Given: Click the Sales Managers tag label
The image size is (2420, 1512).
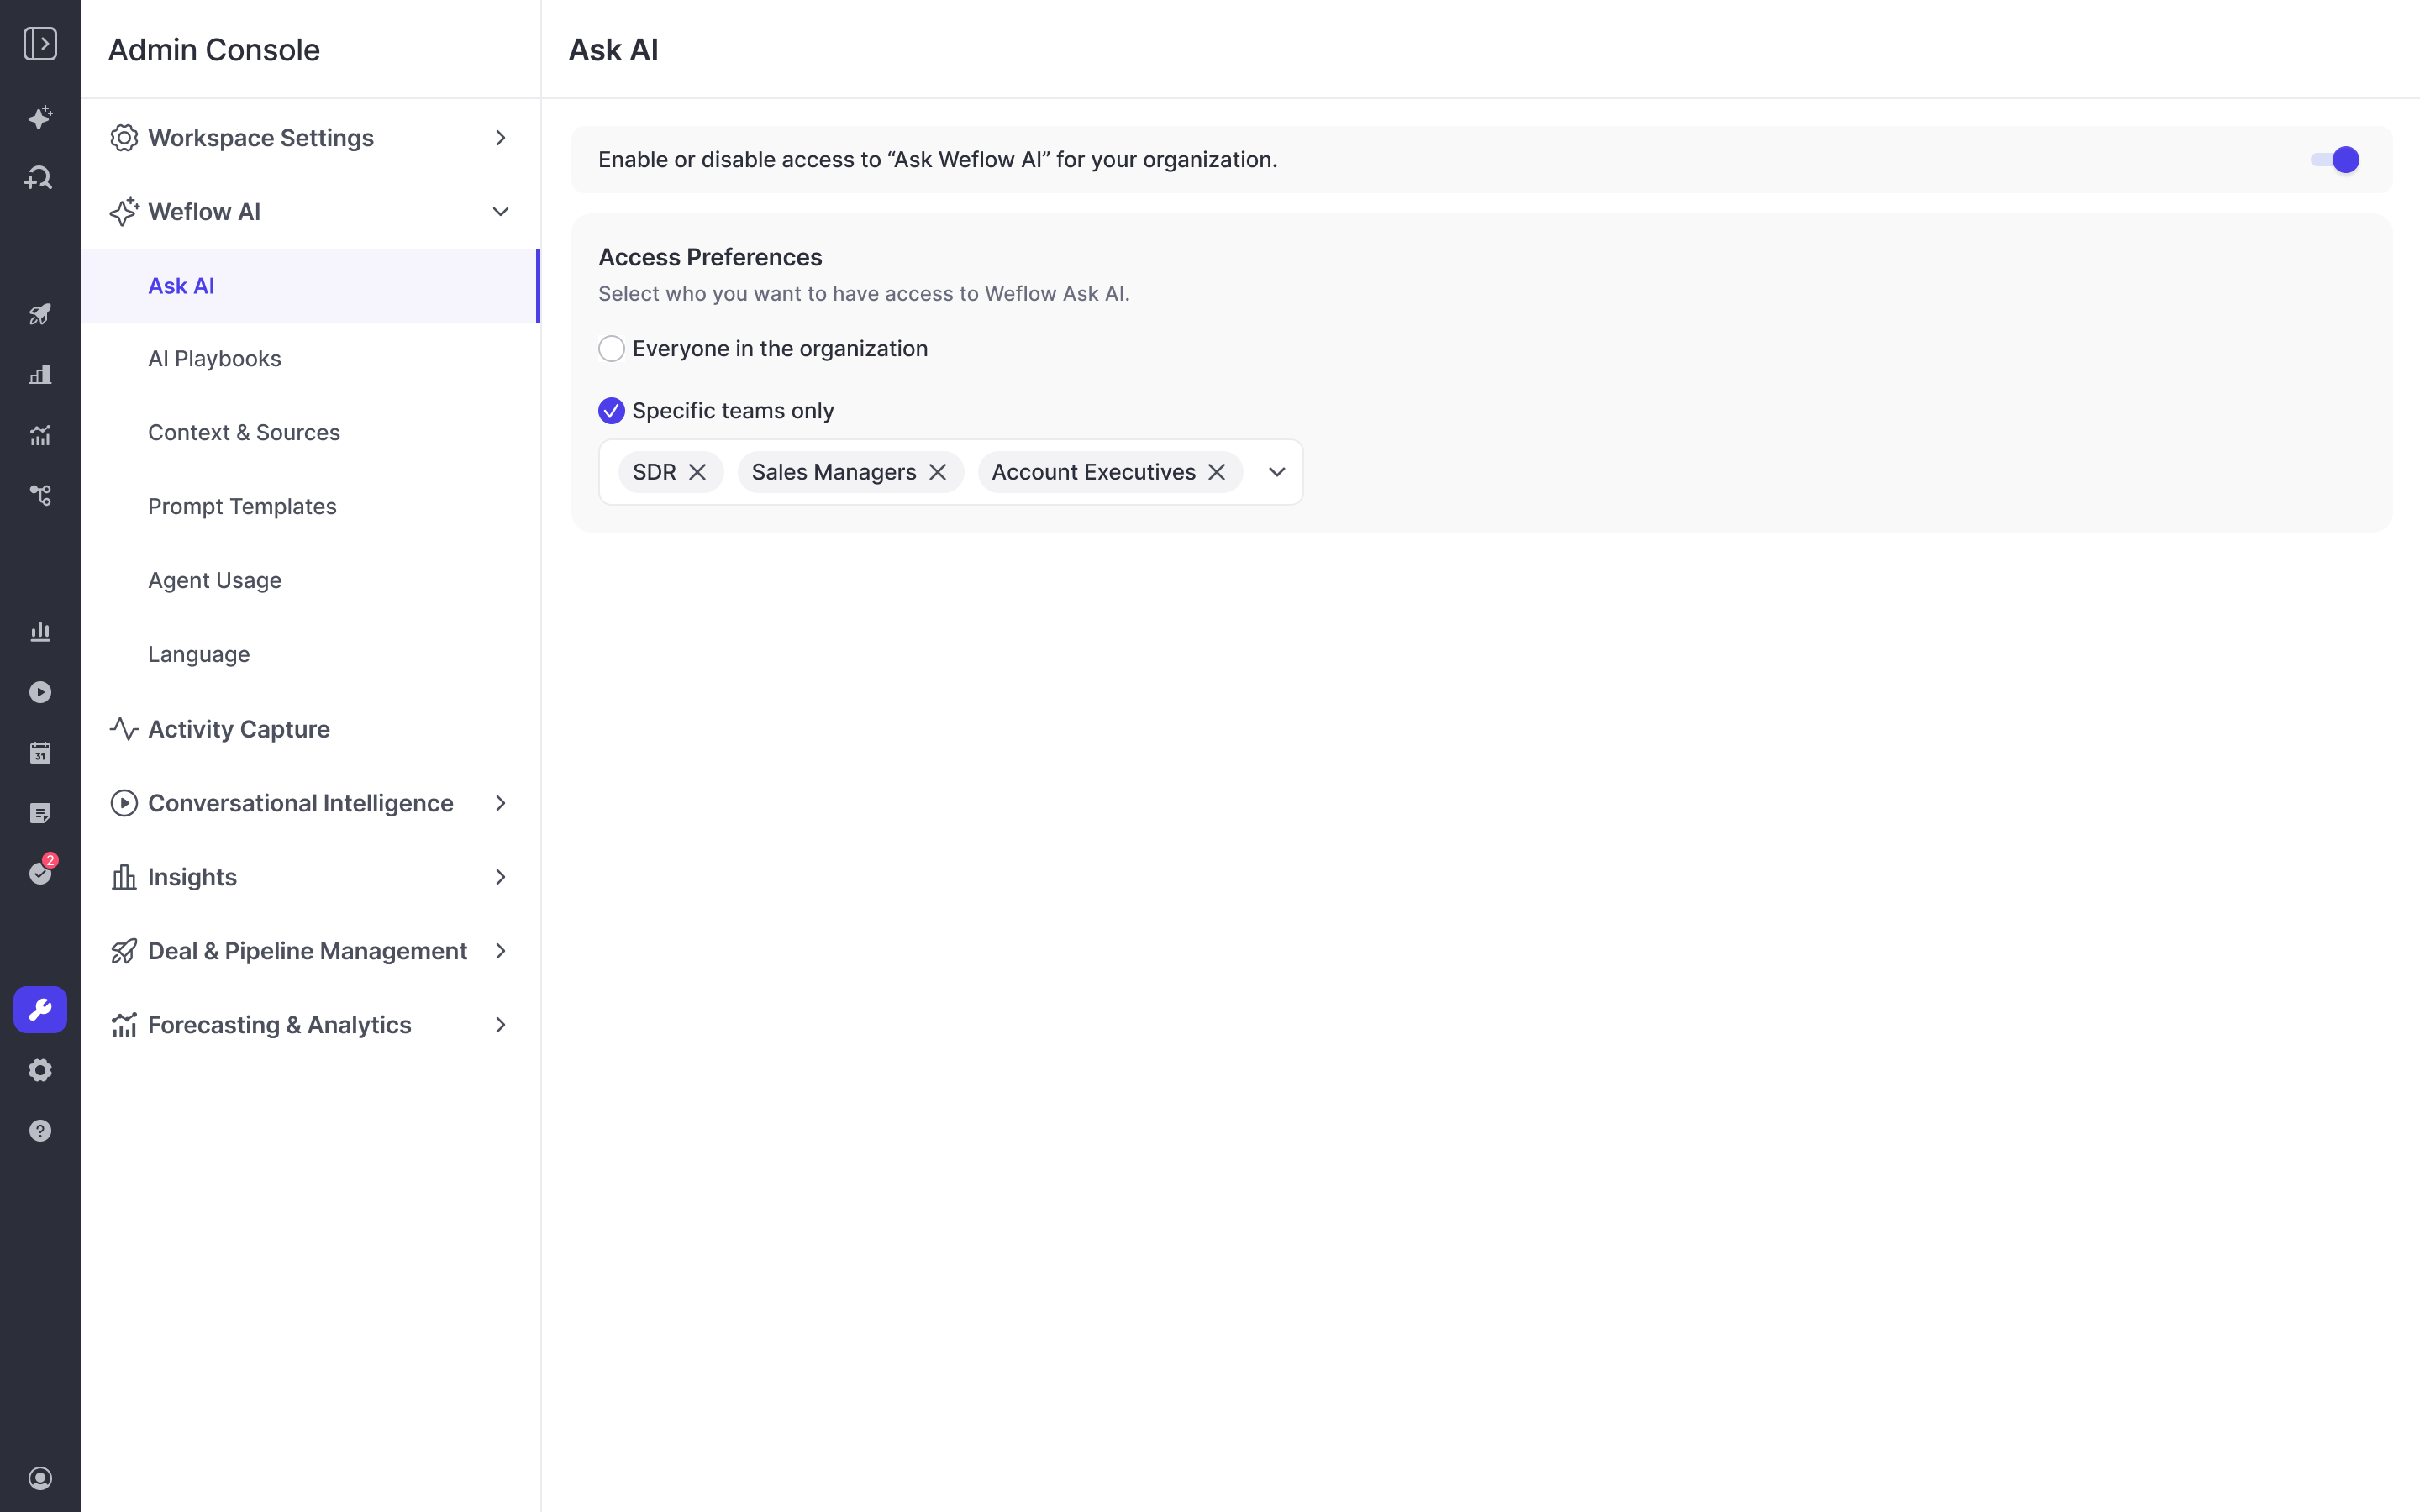Looking at the screenshot, I should [834, 472].
